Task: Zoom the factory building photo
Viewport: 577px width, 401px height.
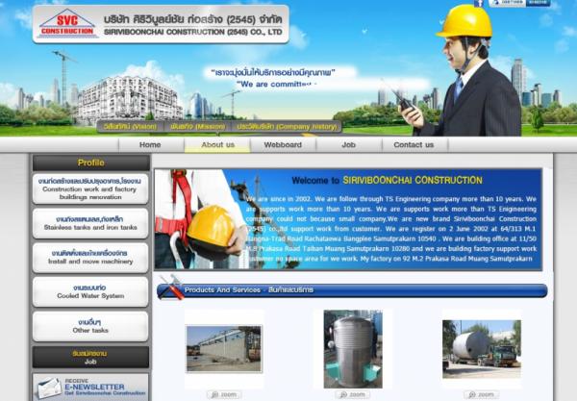Action: [x=224, y=394]
